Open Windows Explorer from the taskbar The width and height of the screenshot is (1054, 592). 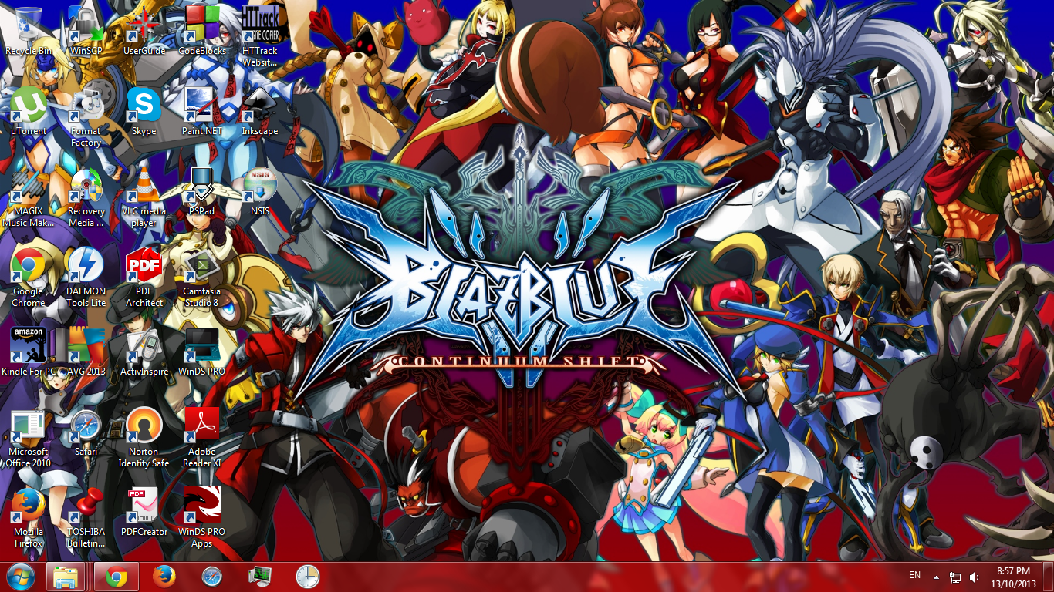coord(66,577)
